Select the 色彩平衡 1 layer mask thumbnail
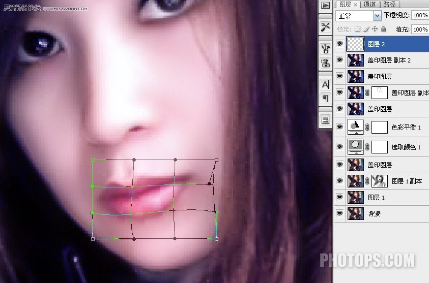 click(x=380, y=128)
